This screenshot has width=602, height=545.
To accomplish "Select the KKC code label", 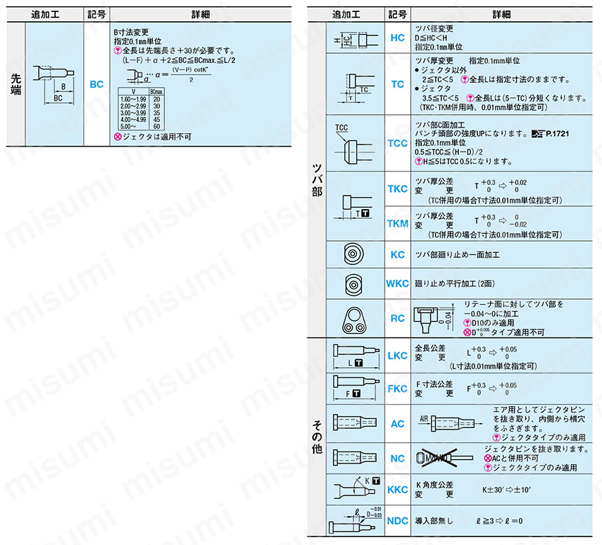I will click(x=398, y=490).
